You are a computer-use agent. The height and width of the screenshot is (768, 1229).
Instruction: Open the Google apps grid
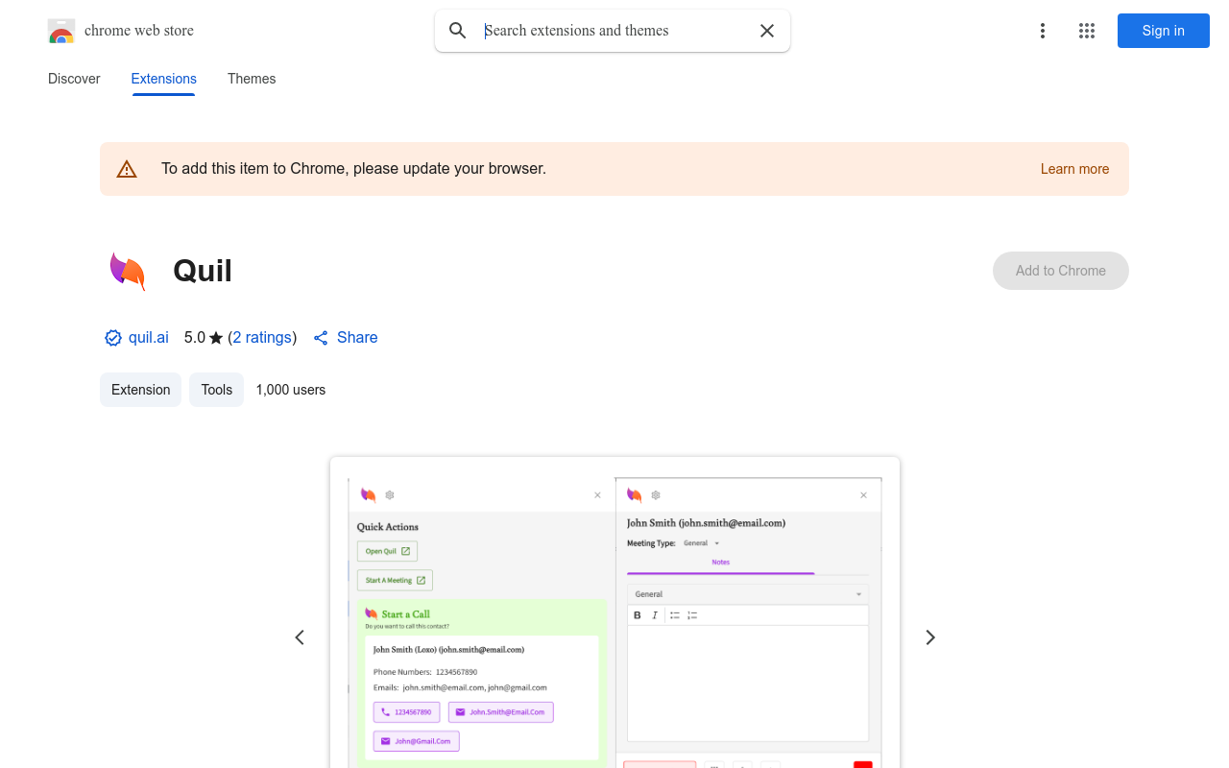tap(1087, 31)
